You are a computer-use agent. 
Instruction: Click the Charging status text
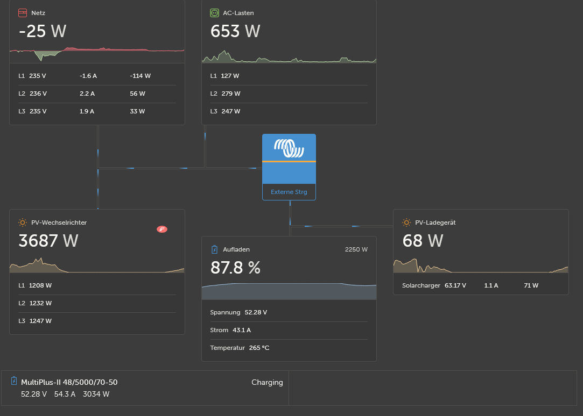(267, 383)
